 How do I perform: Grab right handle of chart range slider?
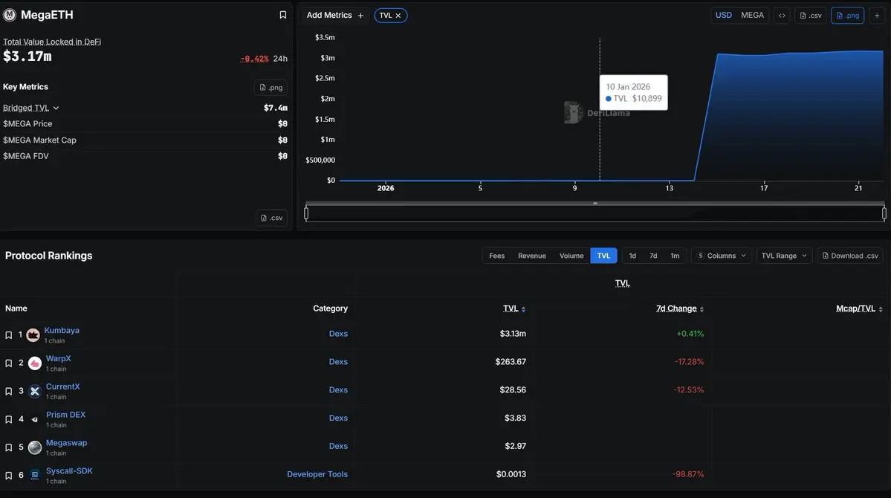click(x=884, y=213)
